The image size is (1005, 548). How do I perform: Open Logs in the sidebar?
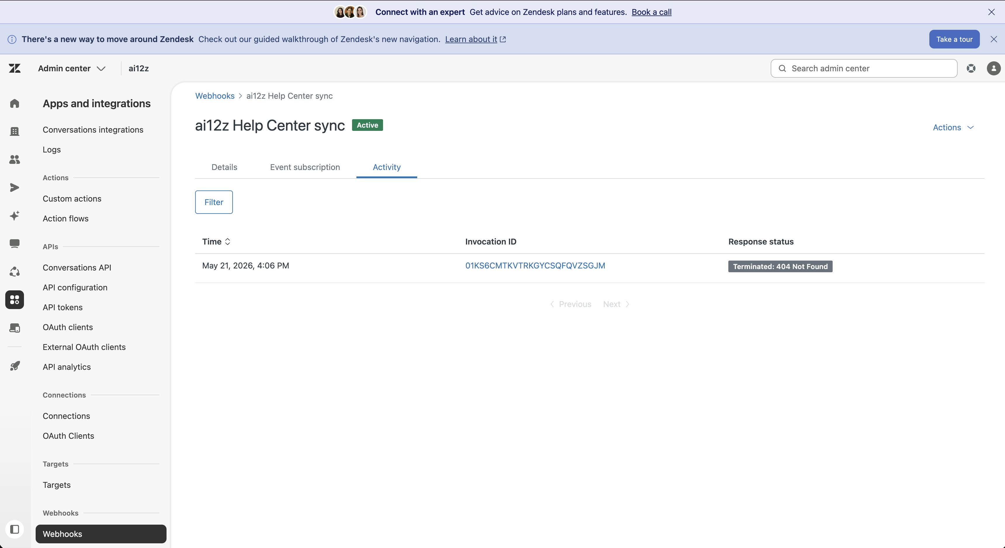click(51, 150)
